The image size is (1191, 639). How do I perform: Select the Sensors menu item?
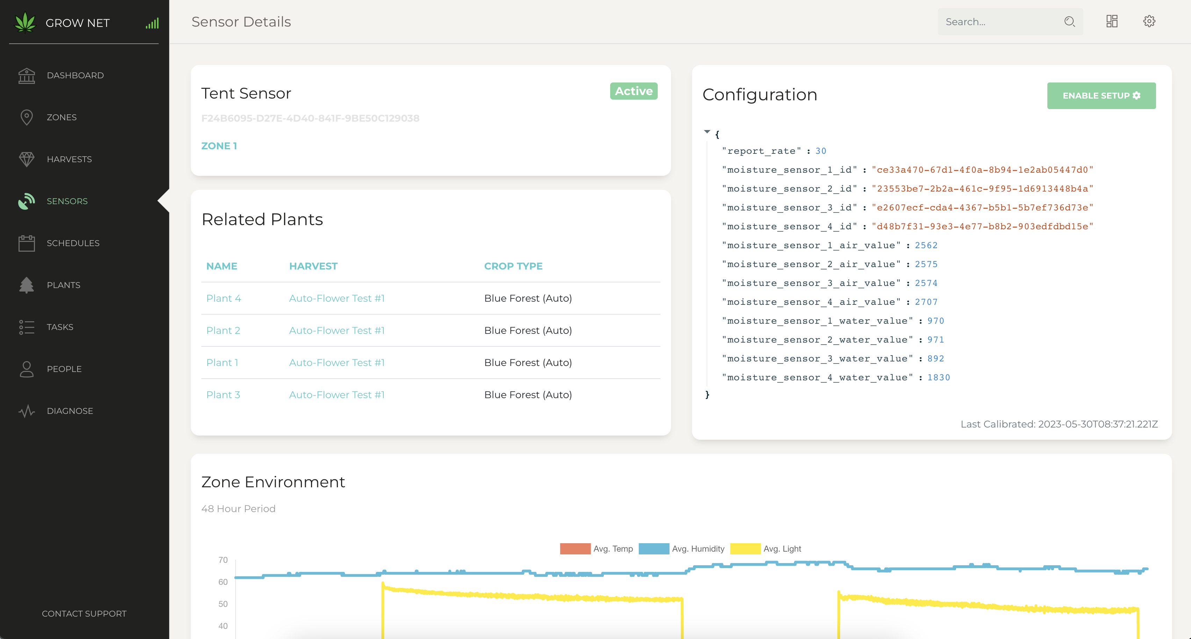click(x=67, y=201)
